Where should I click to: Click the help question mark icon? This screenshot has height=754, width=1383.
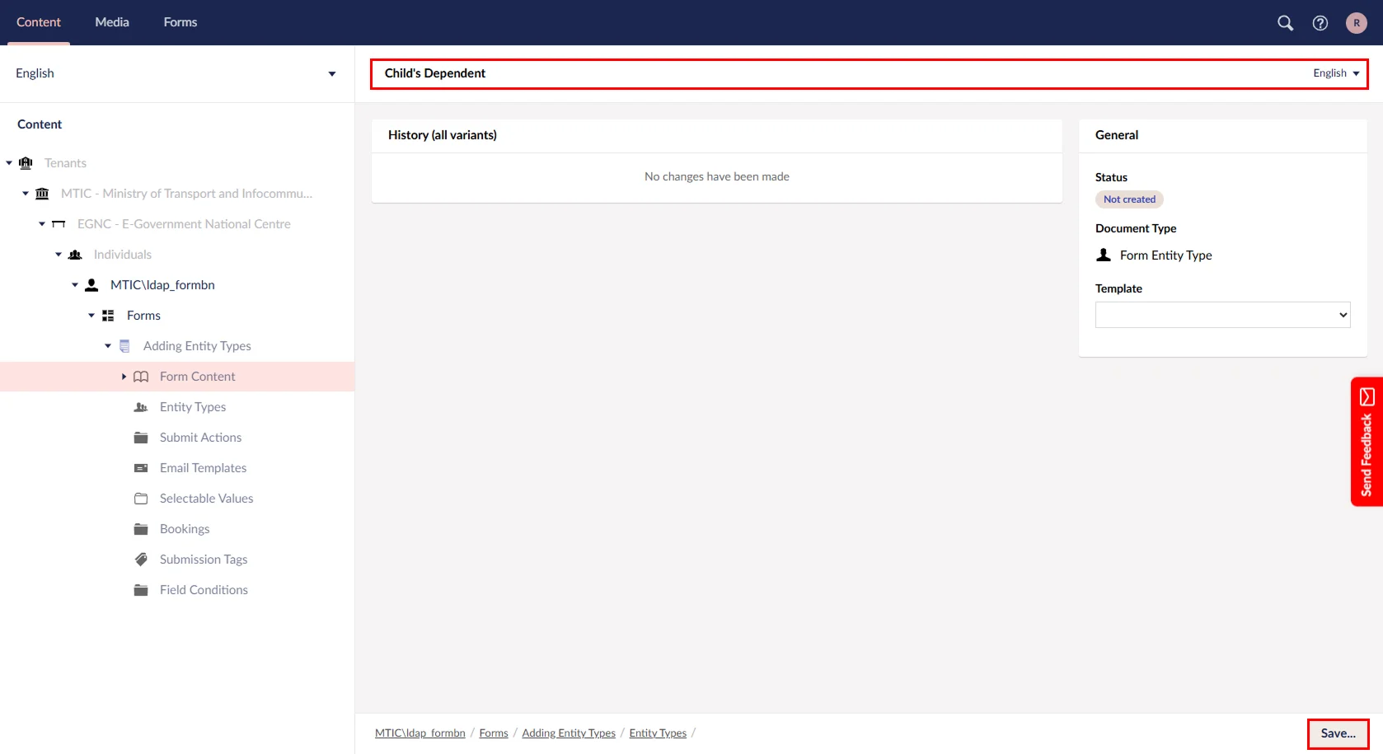coord(1320,23)
